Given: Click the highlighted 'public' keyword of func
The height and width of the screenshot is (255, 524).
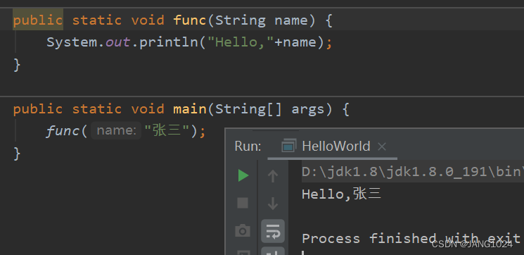Looking at the screenshot, I should 38,20.
